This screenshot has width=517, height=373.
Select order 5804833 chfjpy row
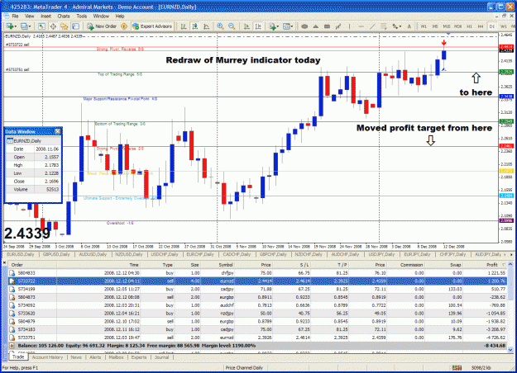(257, 273)
